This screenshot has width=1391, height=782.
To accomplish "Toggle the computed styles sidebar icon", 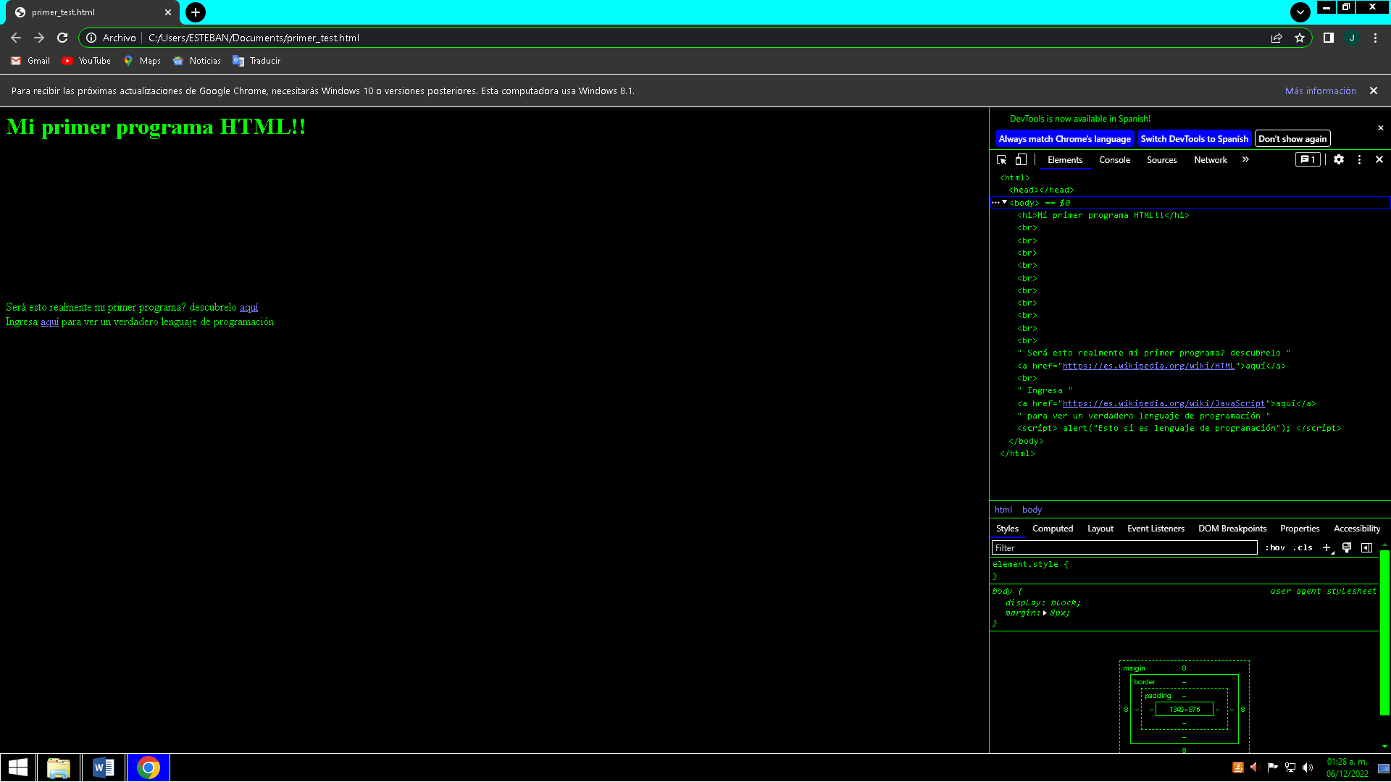I will point(1366,548).
